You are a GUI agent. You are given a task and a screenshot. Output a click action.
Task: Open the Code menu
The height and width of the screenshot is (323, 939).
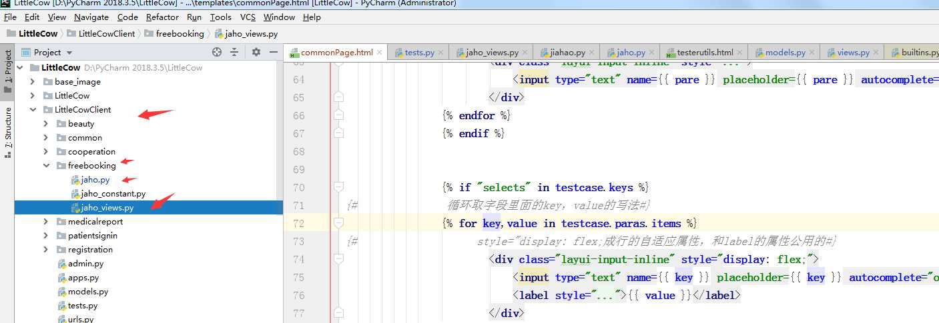tap(127, 17)
